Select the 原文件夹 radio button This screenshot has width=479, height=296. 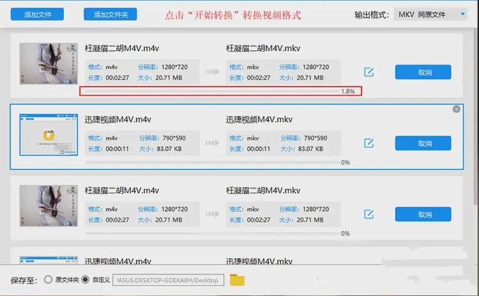point(48,280)
